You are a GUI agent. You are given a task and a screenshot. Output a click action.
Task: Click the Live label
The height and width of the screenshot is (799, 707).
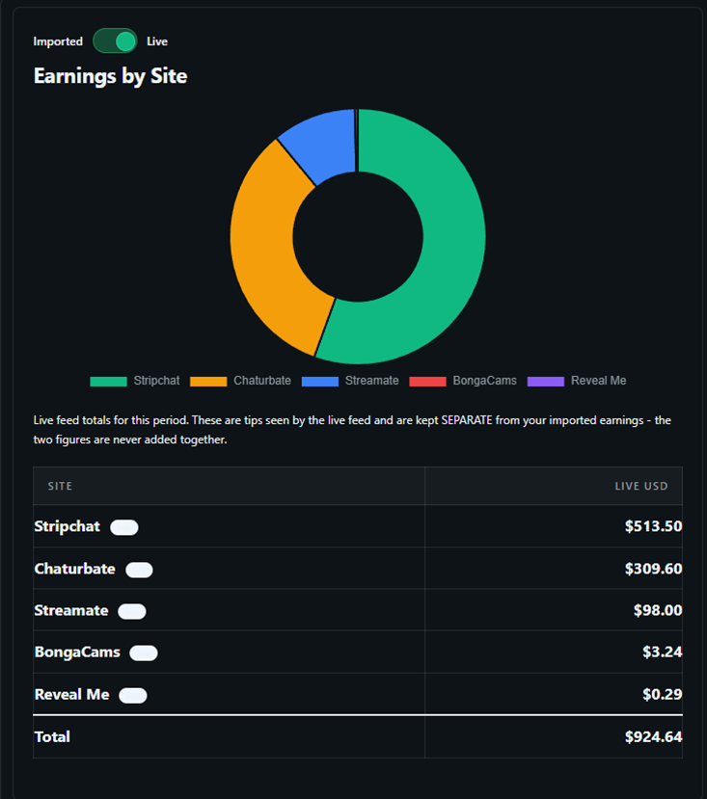point(157,41)
